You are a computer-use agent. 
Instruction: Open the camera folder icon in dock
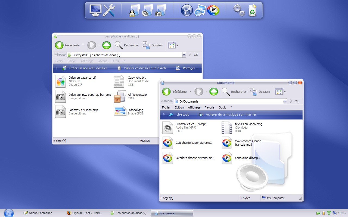pos(160,10)
